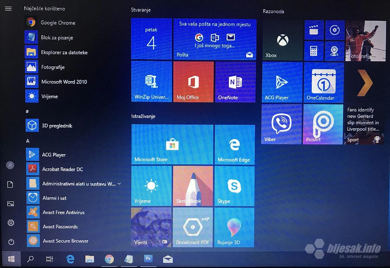Open Task View on the taskbar
The width and height of the screenshot is (390, 268).
49,259
